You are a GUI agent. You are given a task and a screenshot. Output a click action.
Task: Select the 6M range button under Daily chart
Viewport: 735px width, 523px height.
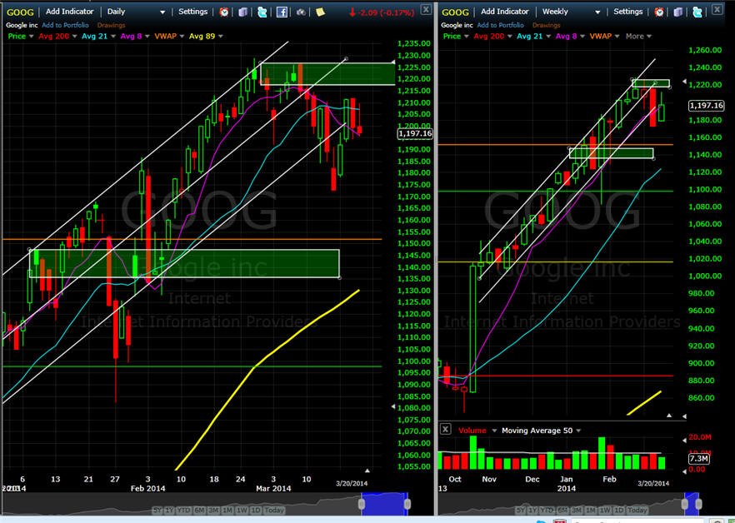[200, 510]
